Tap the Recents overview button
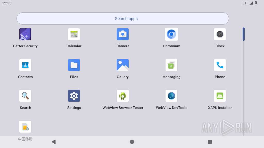The height and width of the screenshot is (148, 264). point(210,142)
